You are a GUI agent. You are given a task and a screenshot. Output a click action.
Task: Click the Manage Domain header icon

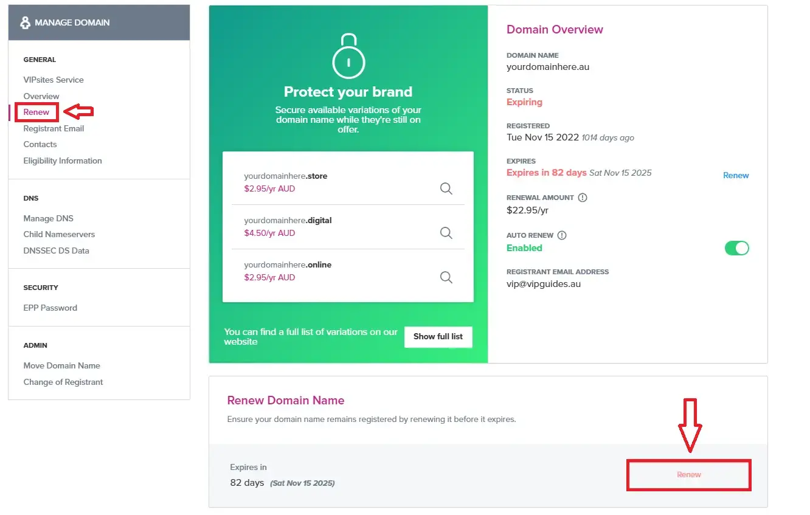pos(26,22)
